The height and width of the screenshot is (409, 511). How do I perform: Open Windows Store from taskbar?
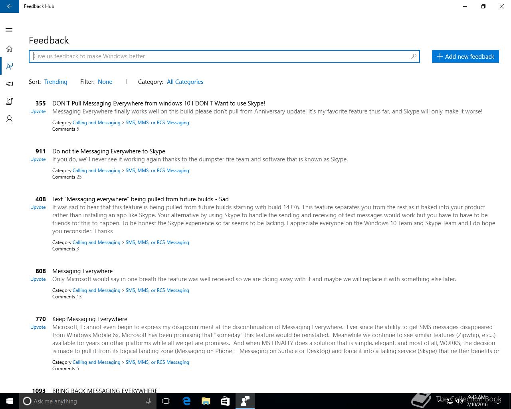[225, 401]
